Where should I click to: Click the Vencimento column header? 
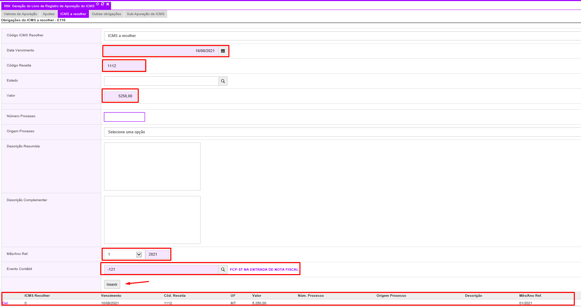pyautogui.click(x=111, y=296)
